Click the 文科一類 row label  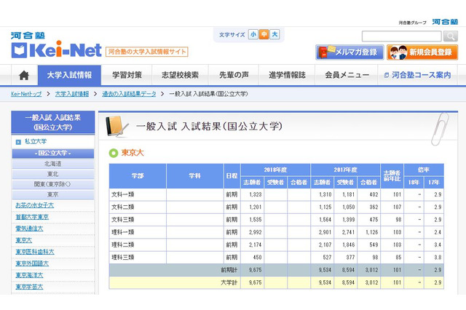tap(123, 194)
